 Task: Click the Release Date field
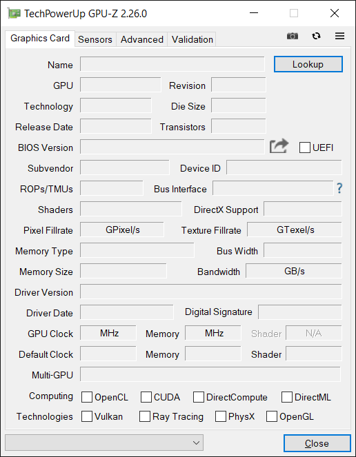(116, 126)
